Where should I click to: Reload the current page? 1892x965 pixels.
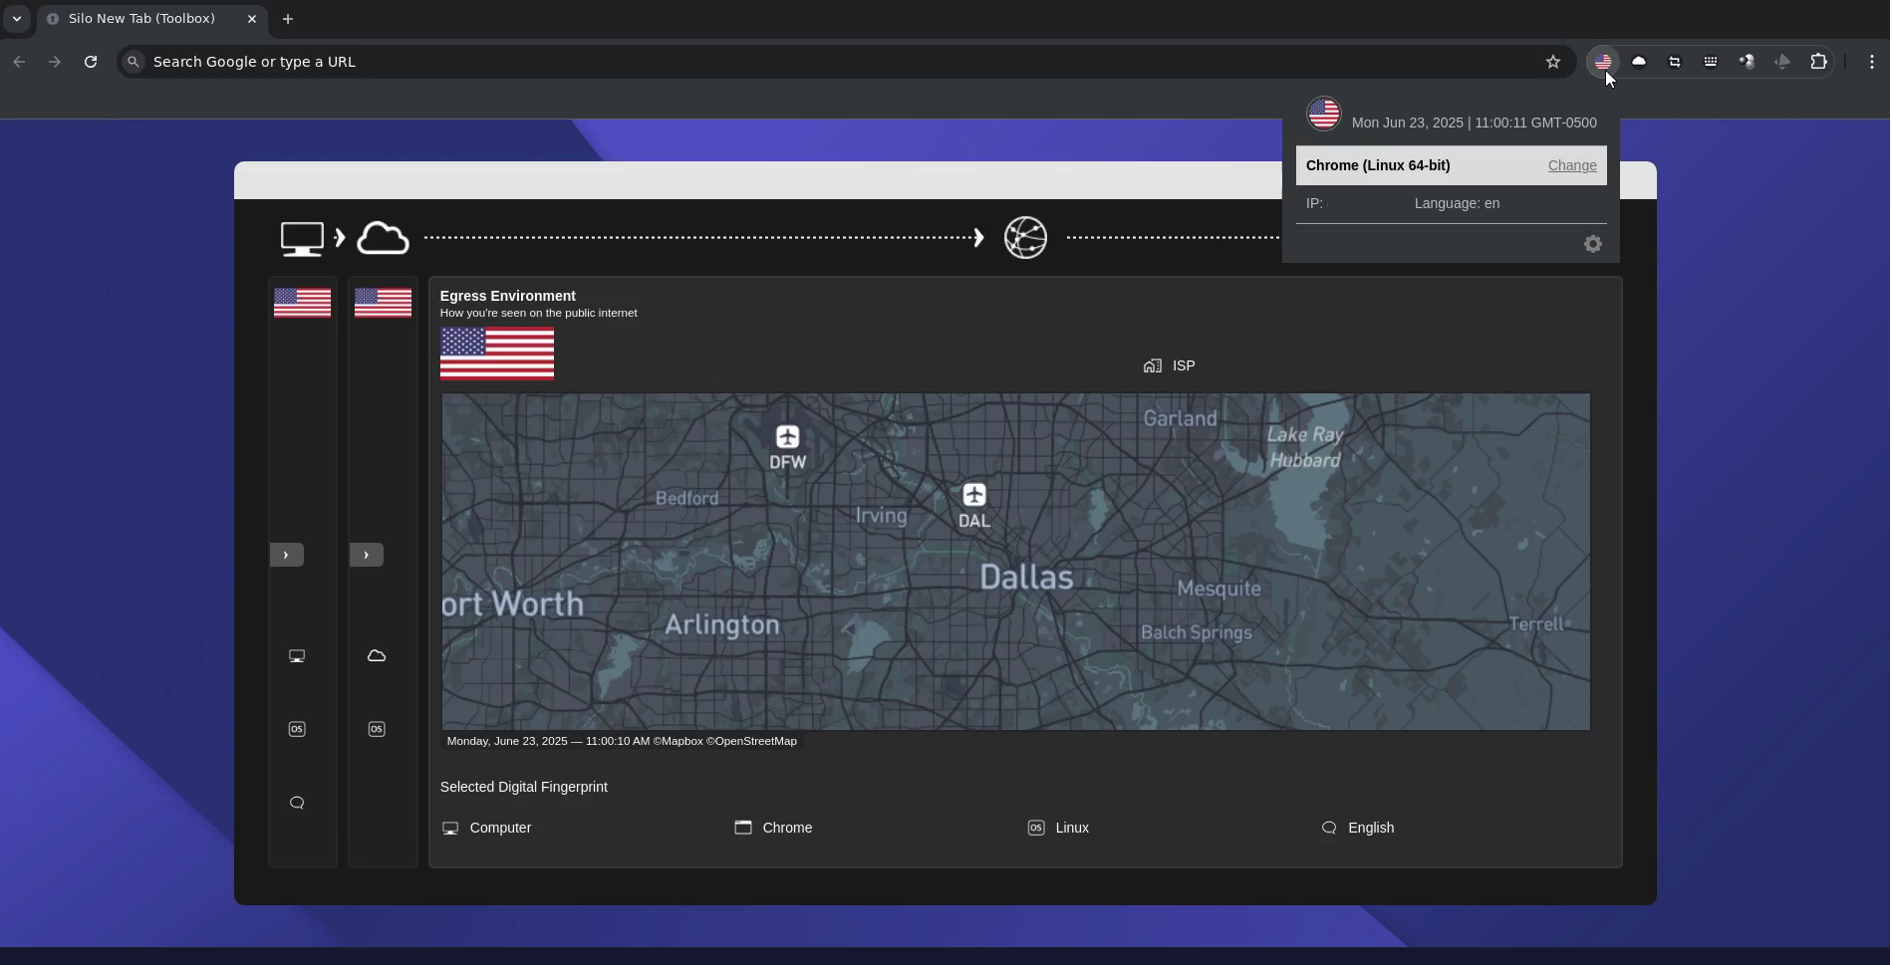click(91, 62)
